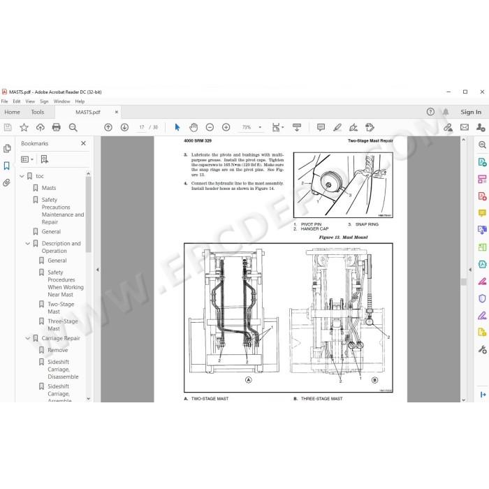Send file by email icon
Screen dimensions: 489x489
(465, 128)
